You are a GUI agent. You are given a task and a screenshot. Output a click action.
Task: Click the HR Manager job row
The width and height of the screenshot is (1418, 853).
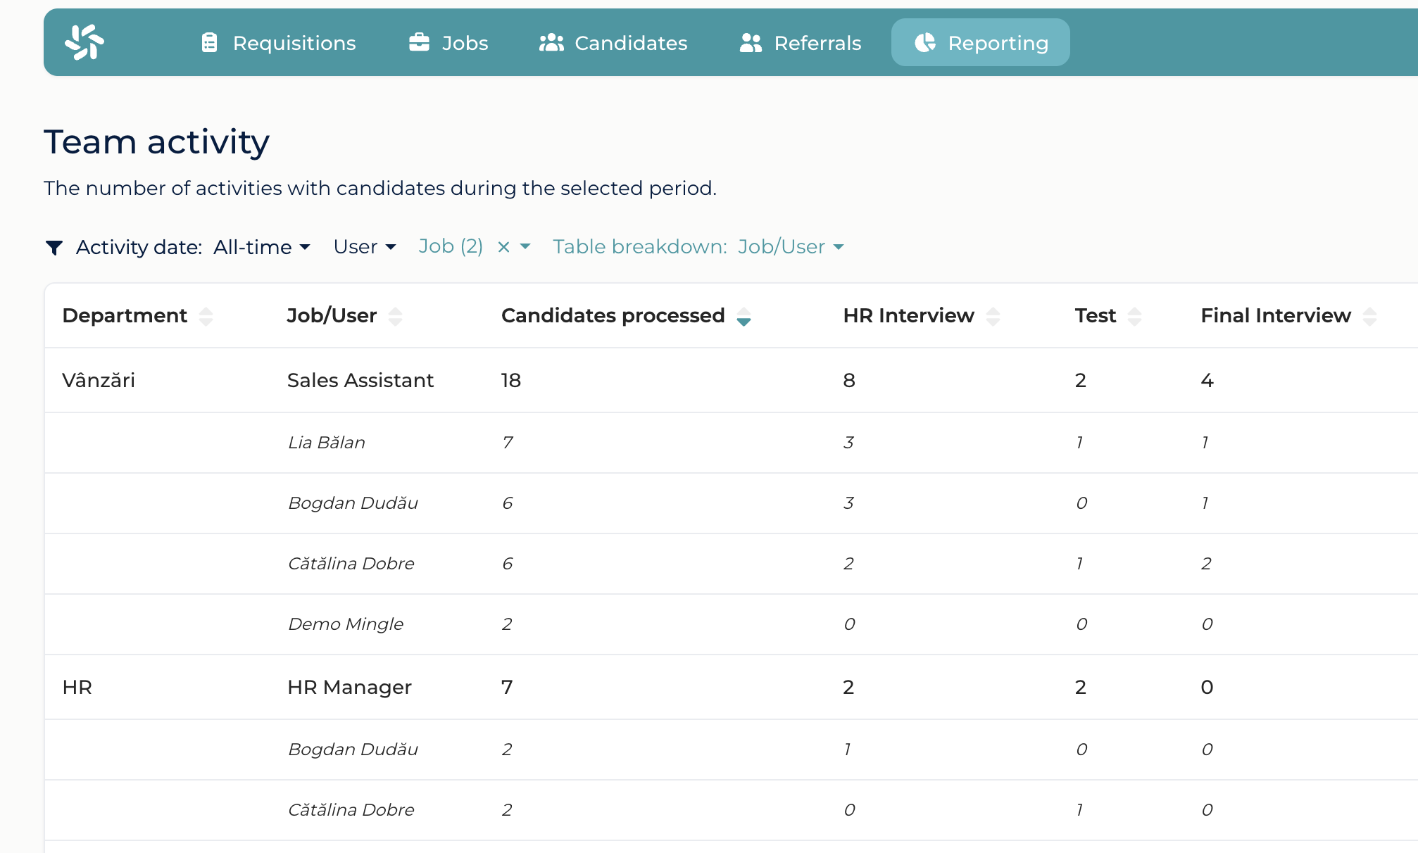pyautogui.click(x=732, y=687)
